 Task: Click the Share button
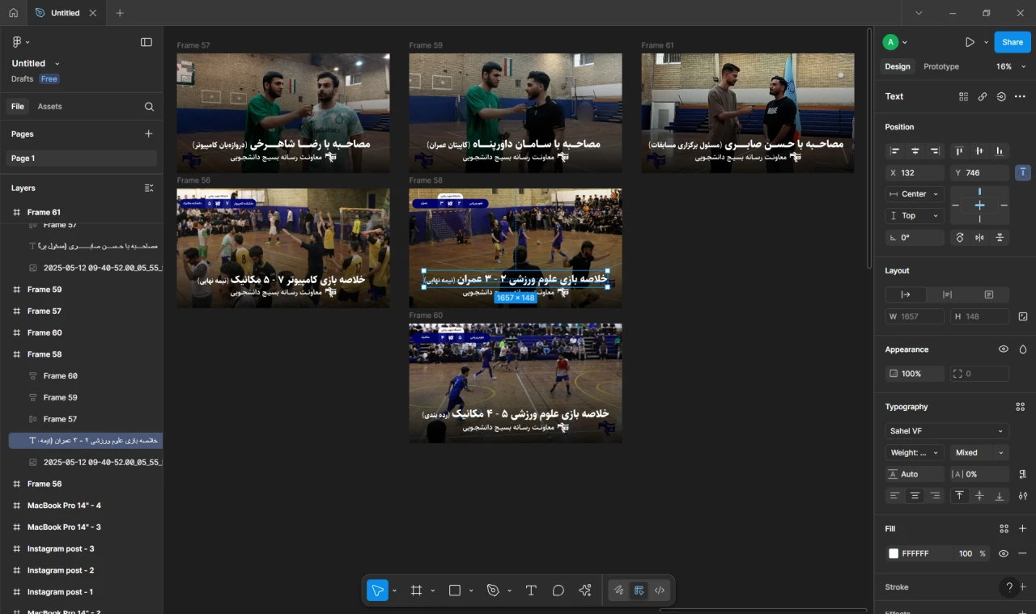pos(1013,42)
